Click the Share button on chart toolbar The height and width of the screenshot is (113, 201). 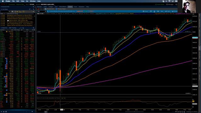click(x=145, y=11)
